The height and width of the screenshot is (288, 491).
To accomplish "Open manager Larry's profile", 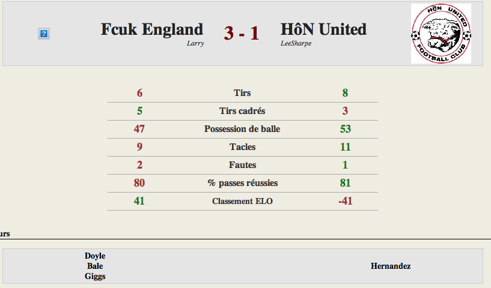I will tap(195, 43).
